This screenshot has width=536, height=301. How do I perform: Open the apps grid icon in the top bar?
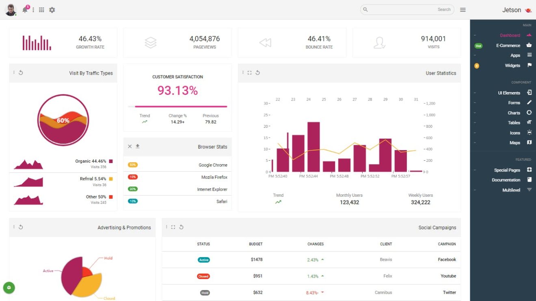41,9
